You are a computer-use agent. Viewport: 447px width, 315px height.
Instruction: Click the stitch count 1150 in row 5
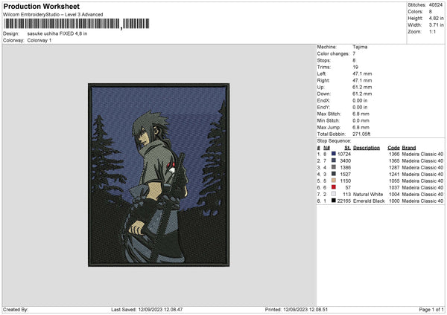coord(346,181)
